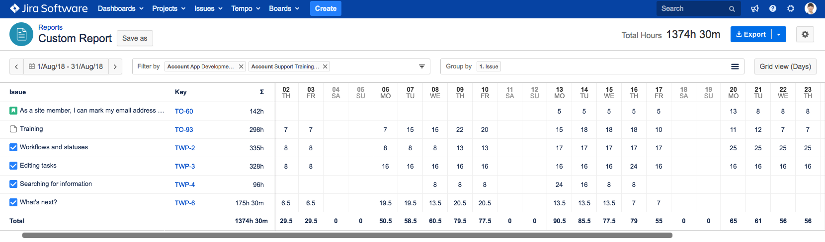Open issue link TWP-2
This screenshot has height=242, width=825.
point(185,148)
